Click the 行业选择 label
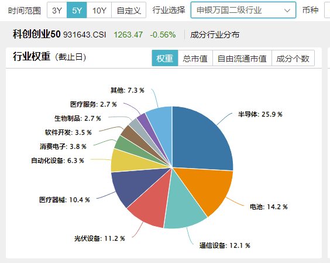This screenshot has width=330, height=263. (169, 10)
